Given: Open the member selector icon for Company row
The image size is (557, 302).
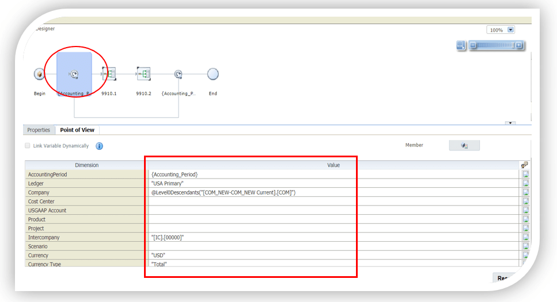Looking at the screenshot, I should tap(525, 192).
